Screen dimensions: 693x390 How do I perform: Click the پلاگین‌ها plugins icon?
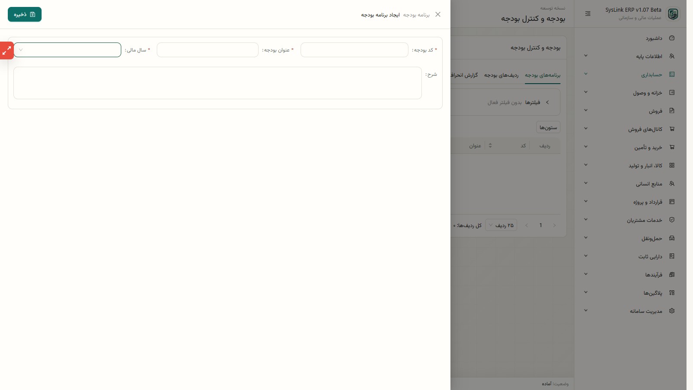(x=672, y=293)
